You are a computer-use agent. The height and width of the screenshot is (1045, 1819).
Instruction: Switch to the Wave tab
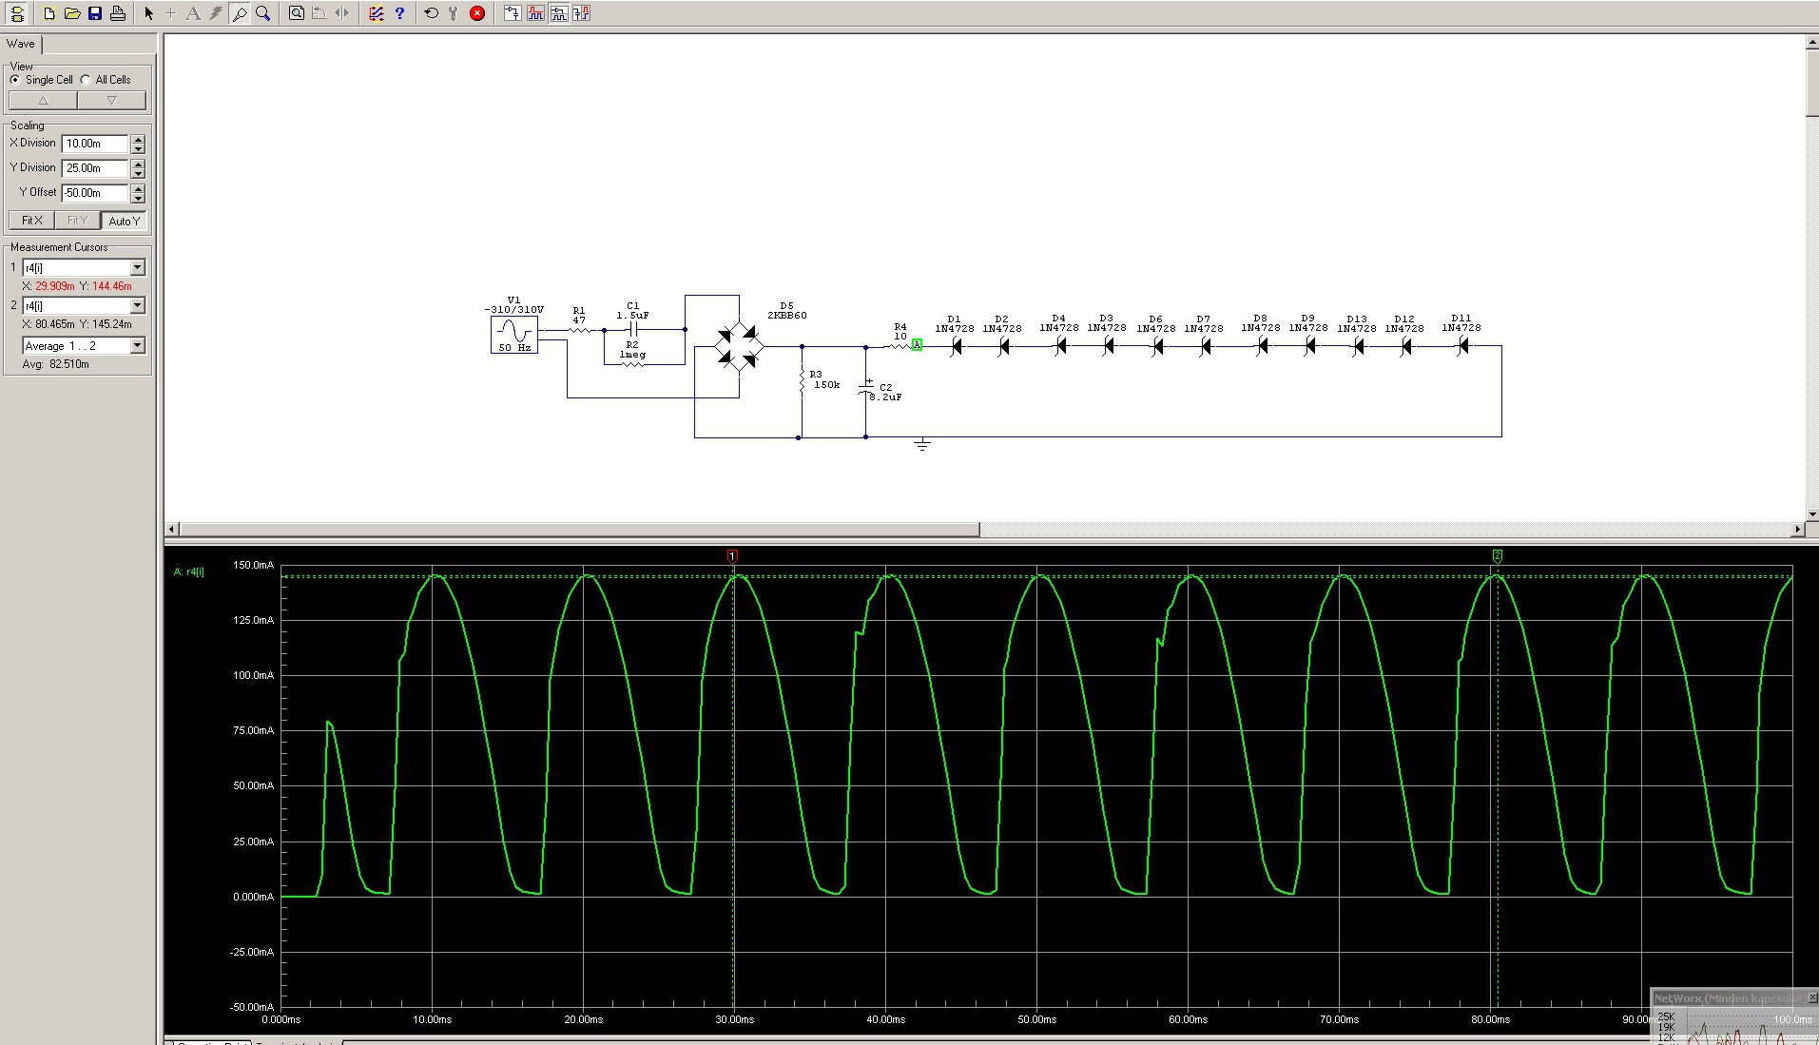21,44
